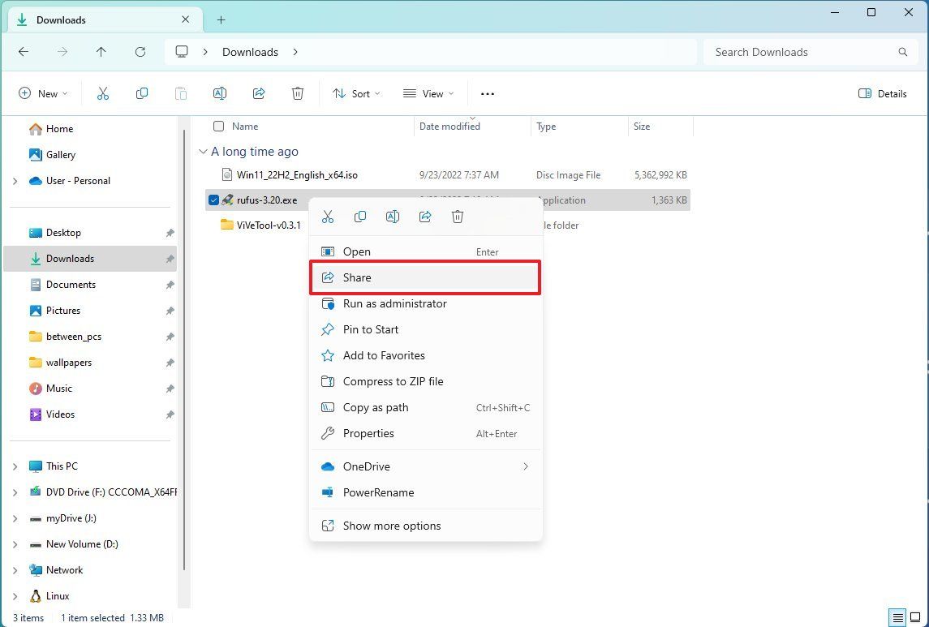Uncheck the checkbox beside rufus-3.20.exe

213,200
